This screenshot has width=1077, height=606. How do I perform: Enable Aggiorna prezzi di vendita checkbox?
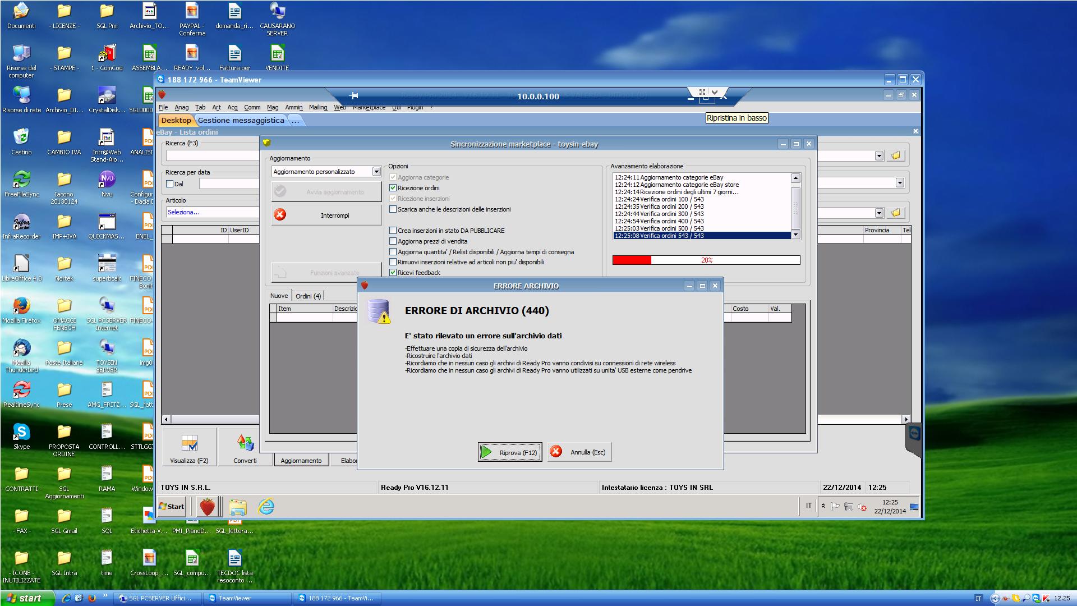coord(393,241)
